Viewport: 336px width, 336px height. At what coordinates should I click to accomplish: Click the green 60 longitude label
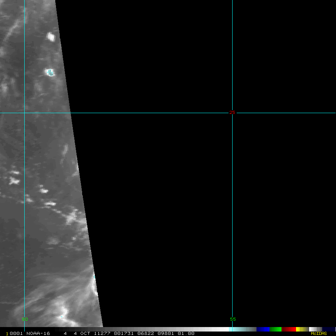pyautogui.click(x=25, y=319)
